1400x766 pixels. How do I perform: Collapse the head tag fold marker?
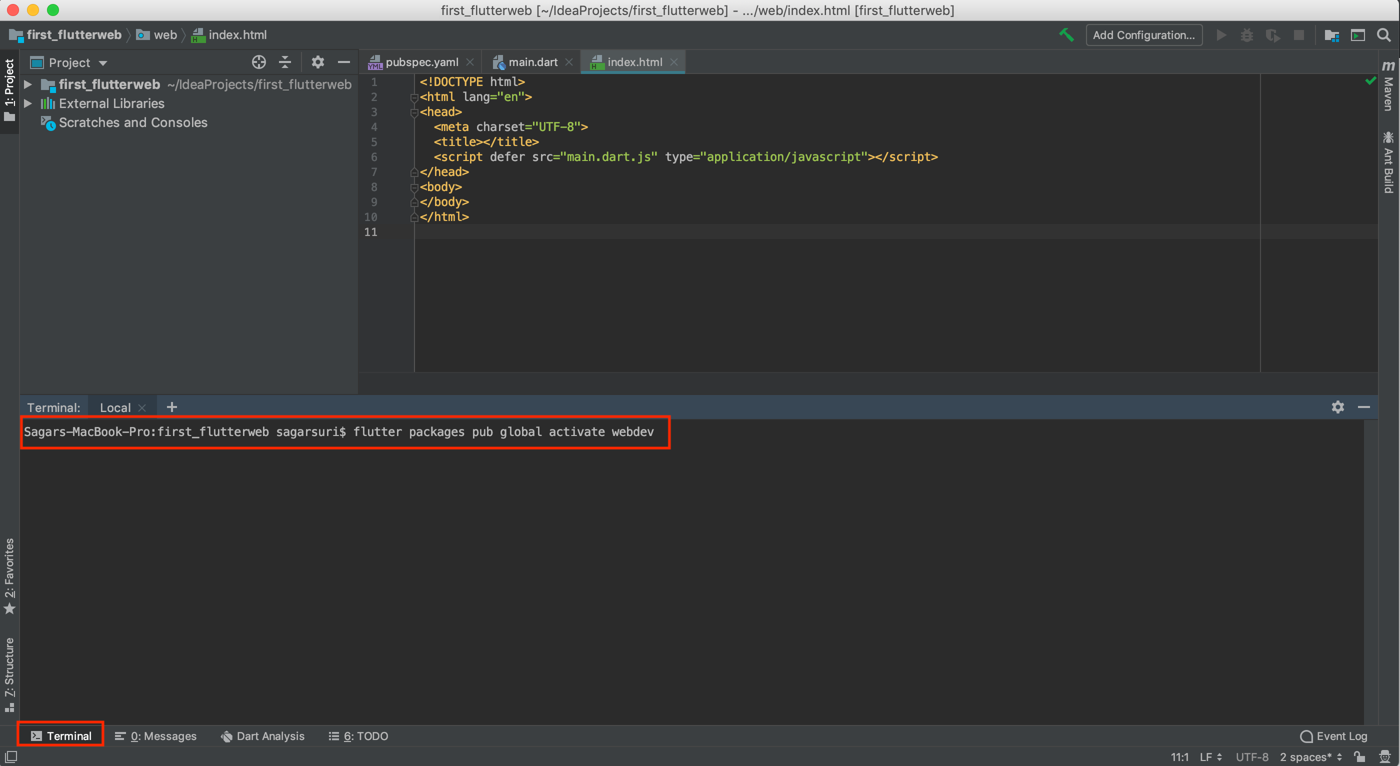414,112
